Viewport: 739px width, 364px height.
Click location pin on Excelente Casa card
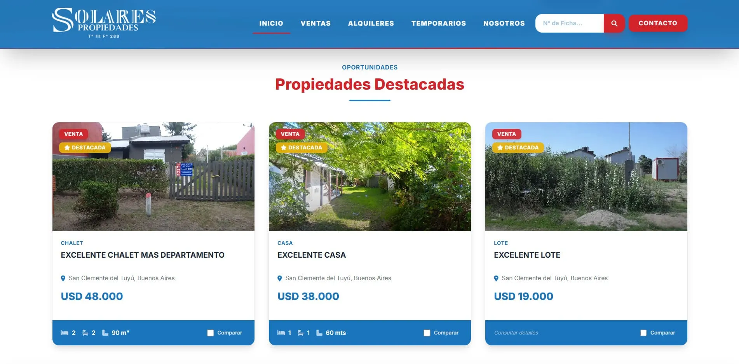coord(279,278)
